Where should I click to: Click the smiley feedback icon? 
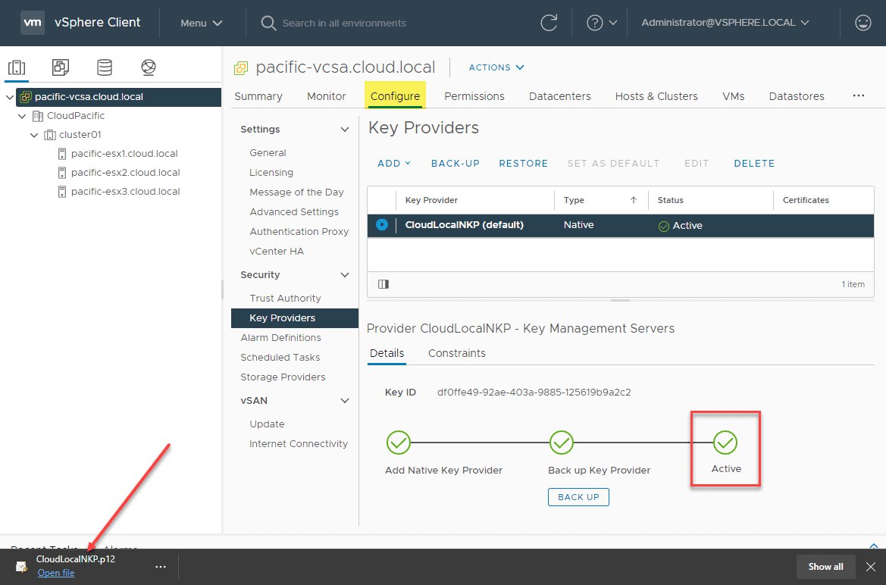tap(863, 23)
